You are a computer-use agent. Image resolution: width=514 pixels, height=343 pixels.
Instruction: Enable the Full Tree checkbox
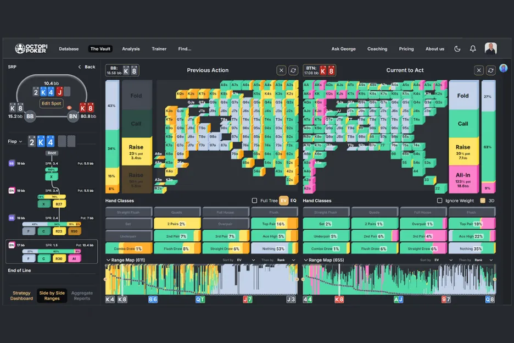click(x=254, y=201)
